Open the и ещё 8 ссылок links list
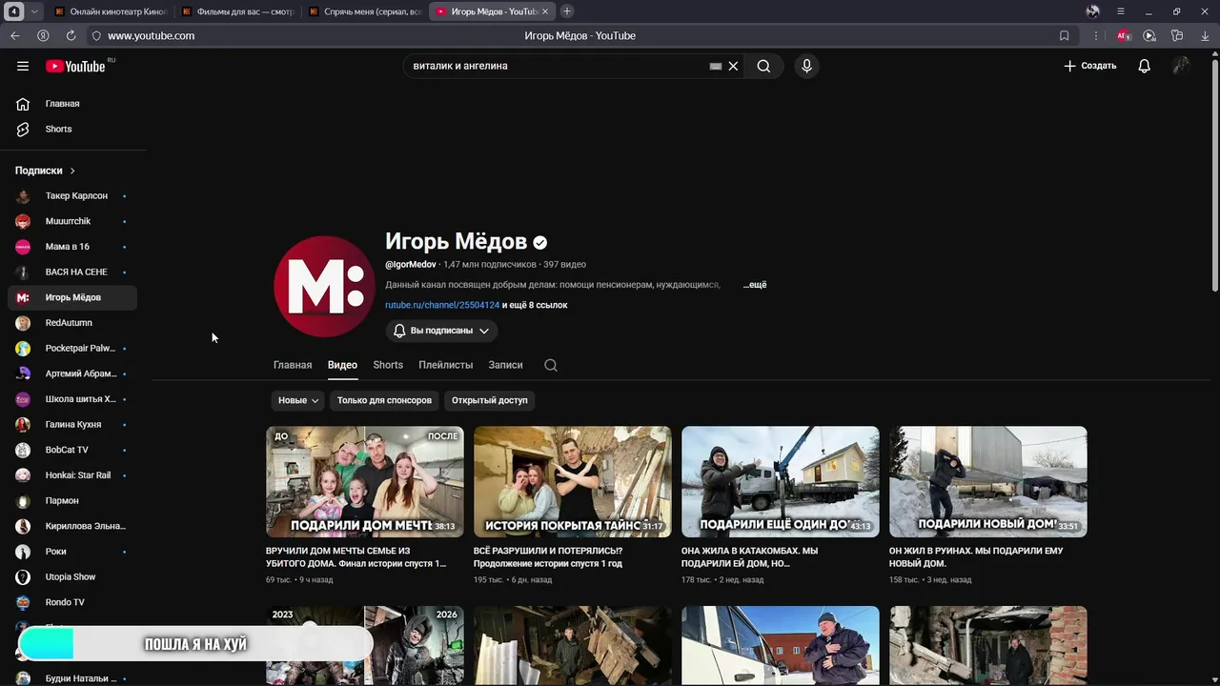This screenshot has width=1220, height=686. click(535, 305)
